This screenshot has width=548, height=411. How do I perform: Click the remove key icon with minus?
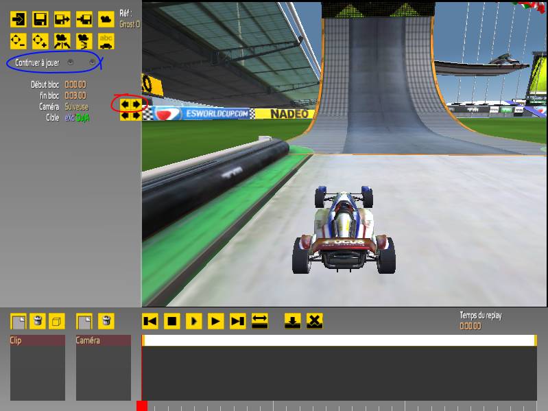coord(18,41)
